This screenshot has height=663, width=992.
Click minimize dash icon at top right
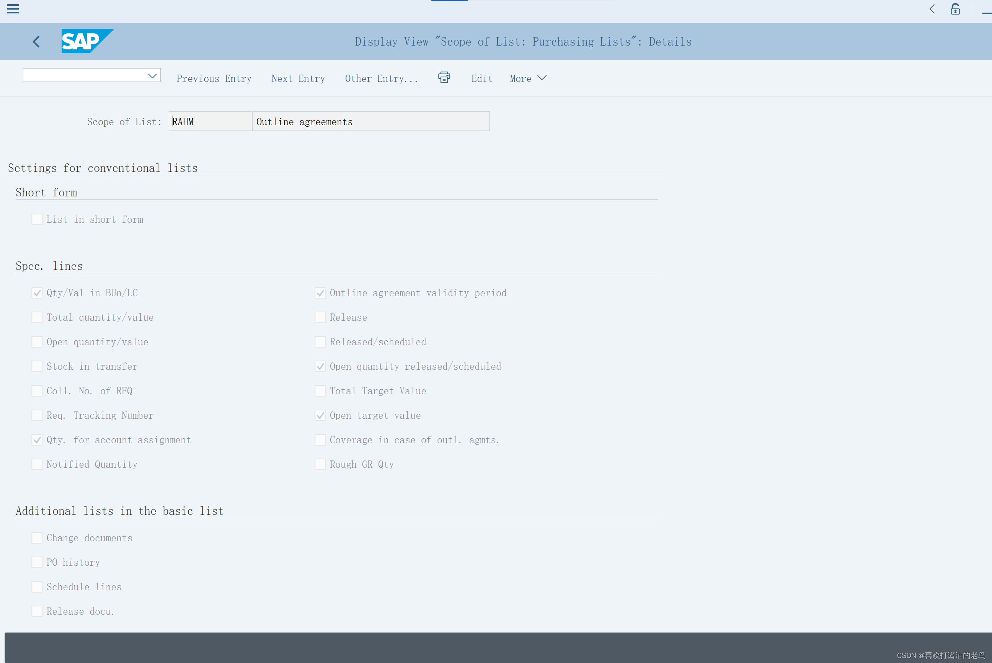987,13
